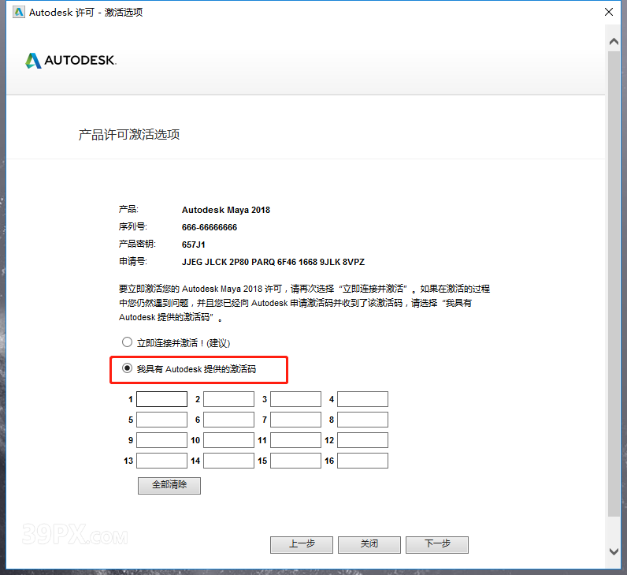Click the 关闭 button
Screen dimensions: 627x575
click(x=369, y=544)
